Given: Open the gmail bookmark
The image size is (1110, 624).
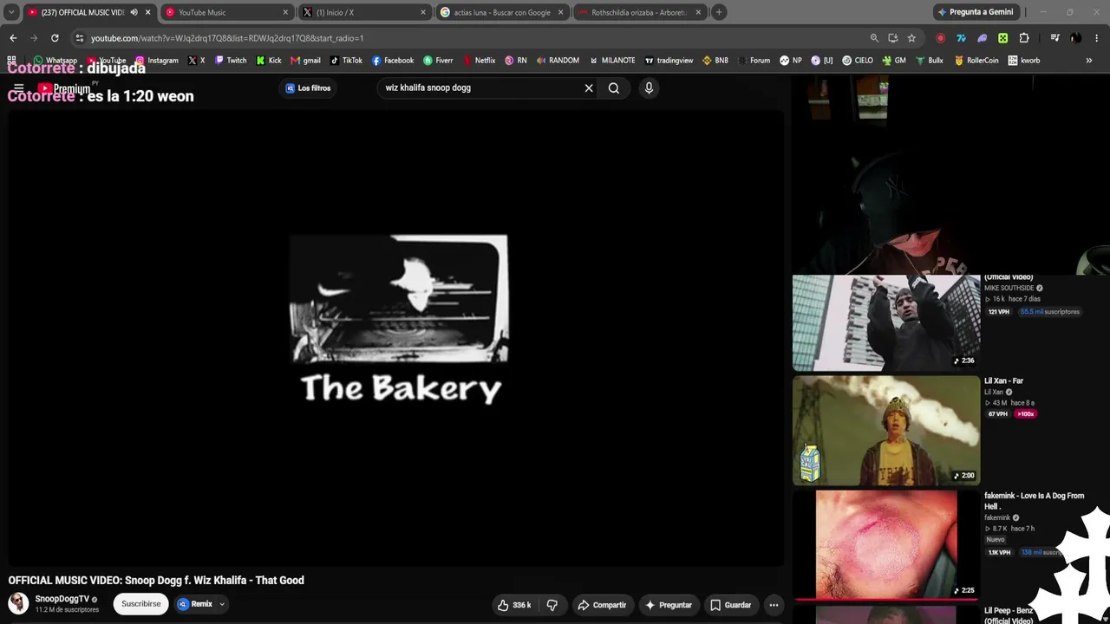Looking at the screenshot, I should pos(306,61).
